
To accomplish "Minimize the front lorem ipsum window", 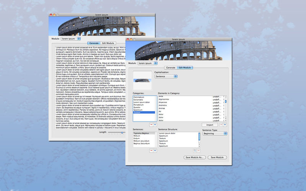I will click(x=131, y=39).
